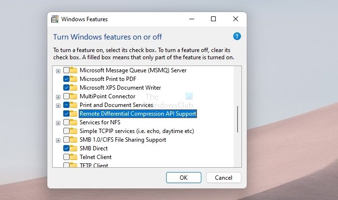
Task: Enable the Services for NFS checkbox
Action: coord(66,122)
